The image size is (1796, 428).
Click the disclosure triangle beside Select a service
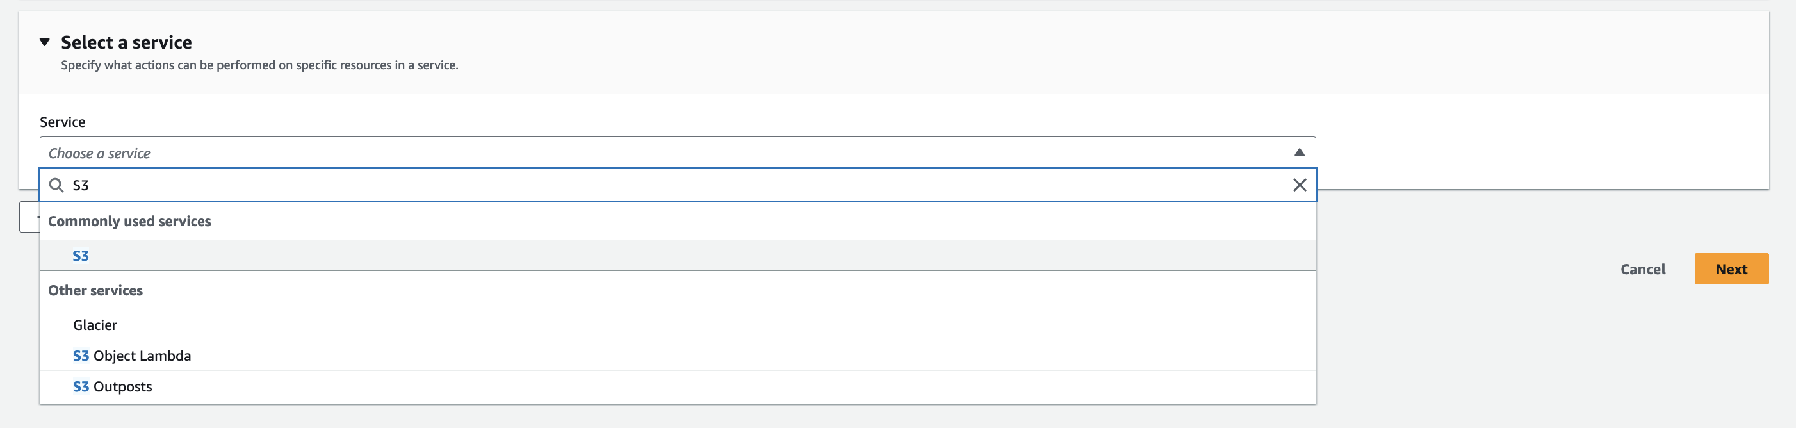45,42
